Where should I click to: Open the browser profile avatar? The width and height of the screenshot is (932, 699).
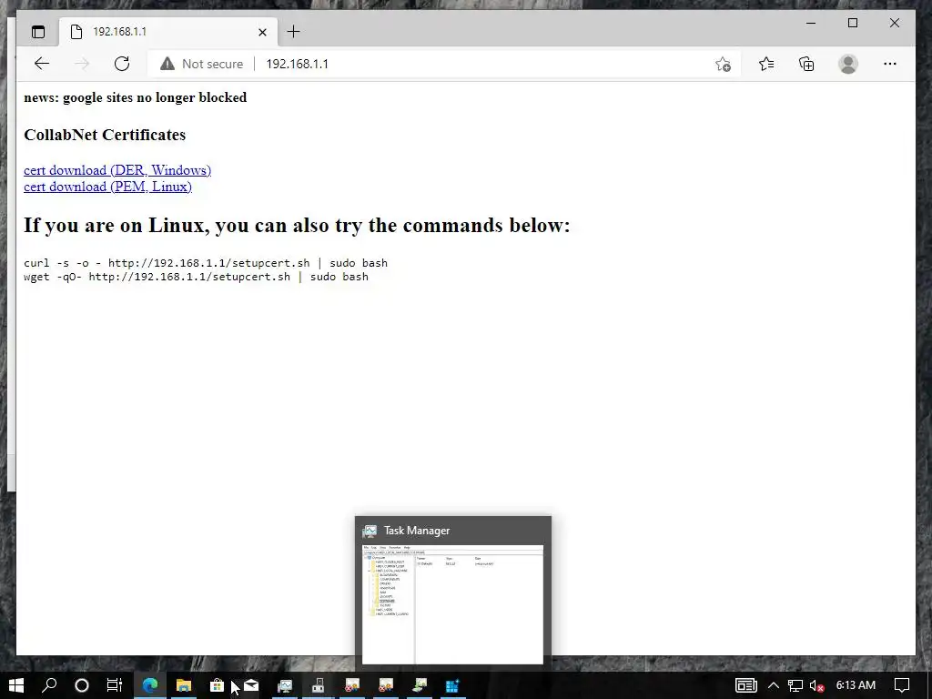coord(848,64)
